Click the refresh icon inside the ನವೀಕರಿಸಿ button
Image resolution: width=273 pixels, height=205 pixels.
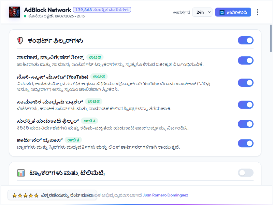tap(222, 13)
